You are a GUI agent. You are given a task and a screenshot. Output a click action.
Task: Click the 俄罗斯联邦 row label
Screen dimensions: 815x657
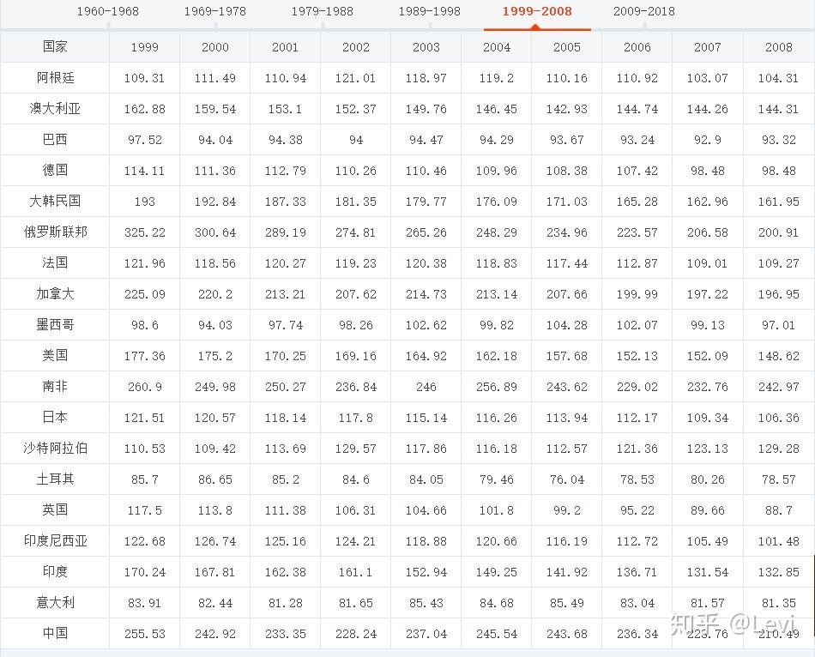(x=55, y=232)
